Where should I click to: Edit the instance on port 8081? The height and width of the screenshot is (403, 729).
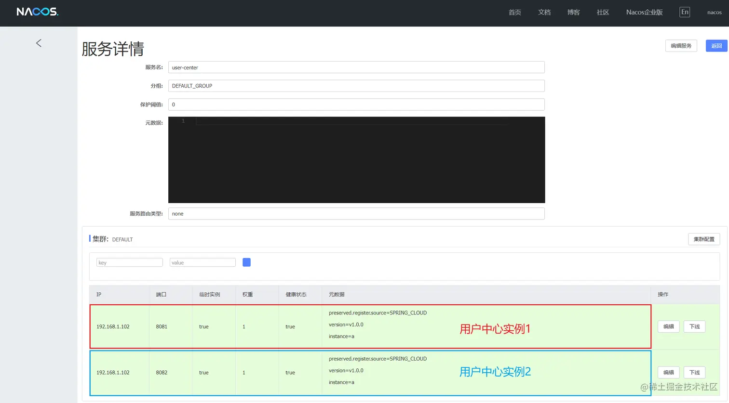coord(669,326)
